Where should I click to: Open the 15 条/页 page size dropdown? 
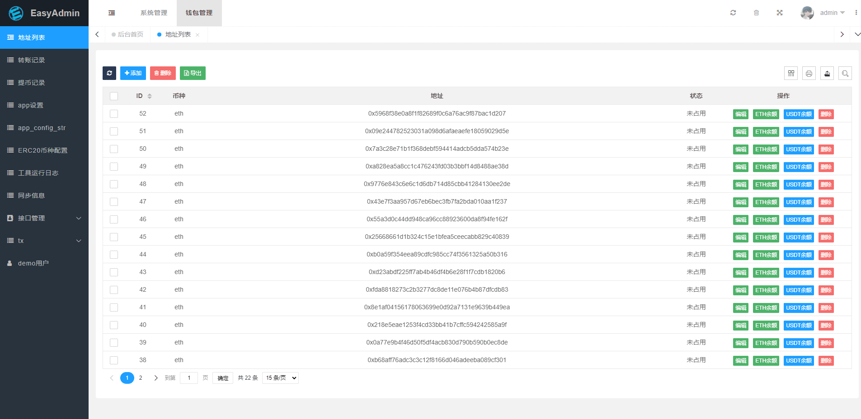tap(280, 378)
